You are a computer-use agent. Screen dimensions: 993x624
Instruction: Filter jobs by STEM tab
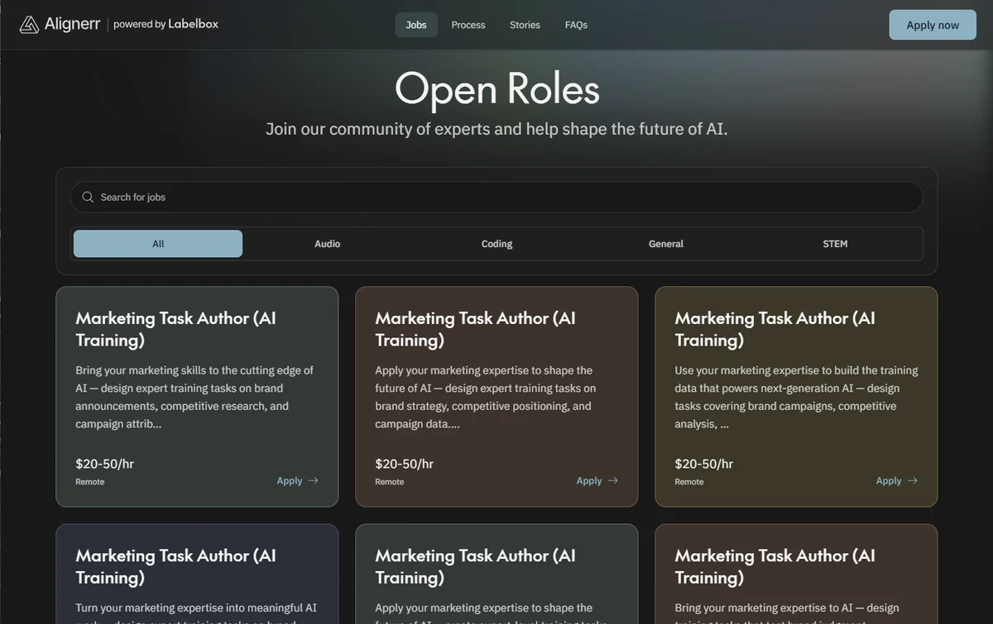(835, 244)
